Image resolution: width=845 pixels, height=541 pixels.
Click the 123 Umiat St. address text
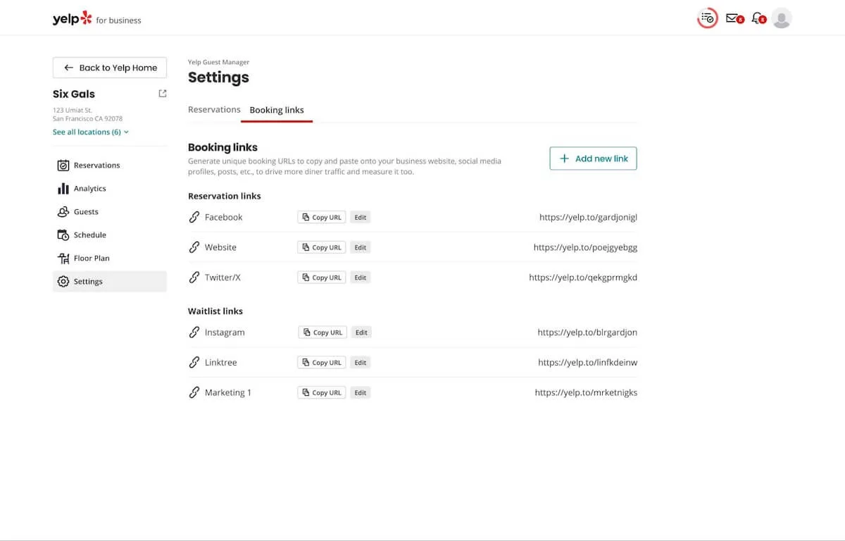[73, 110]
